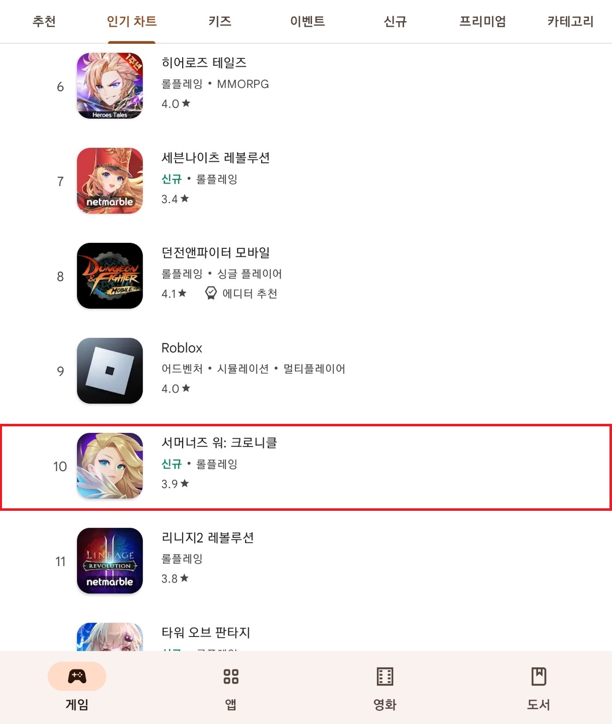Open the 히어로즈 테일즈 title link

204,62
